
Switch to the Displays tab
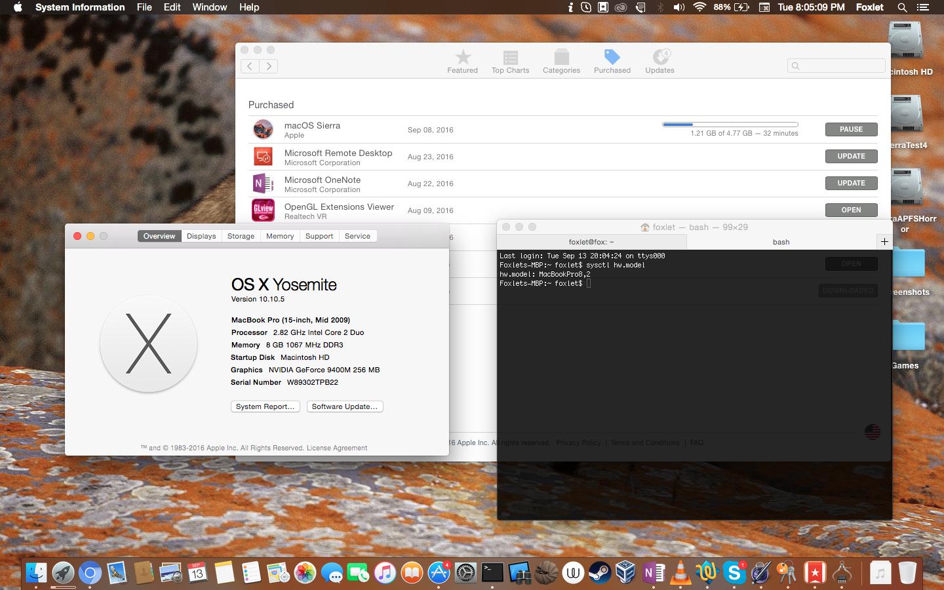201,236
